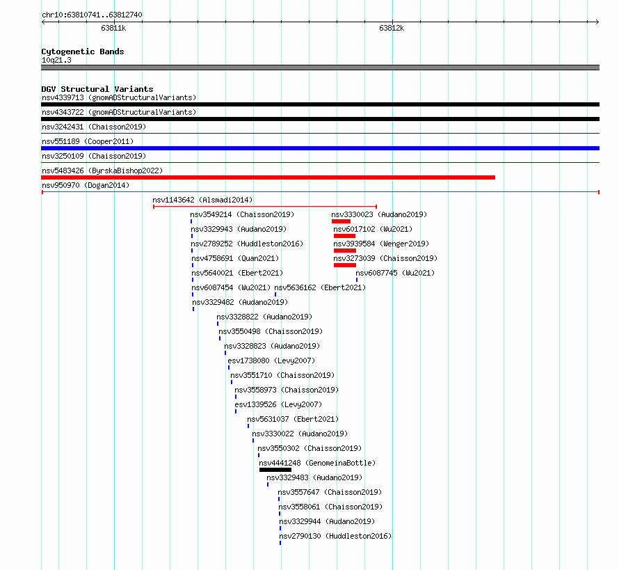Open variant nsv3242431 (Chaisson2019)

[94, 127]
